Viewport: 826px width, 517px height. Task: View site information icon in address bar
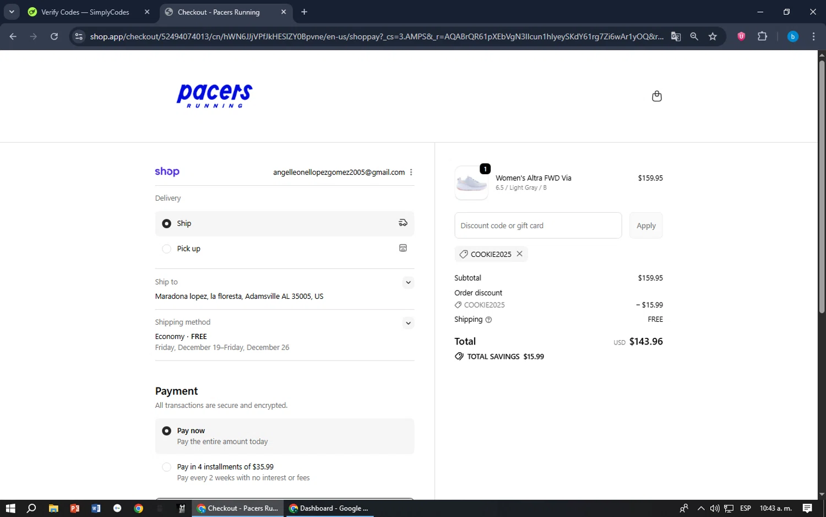tap(79, 36)
